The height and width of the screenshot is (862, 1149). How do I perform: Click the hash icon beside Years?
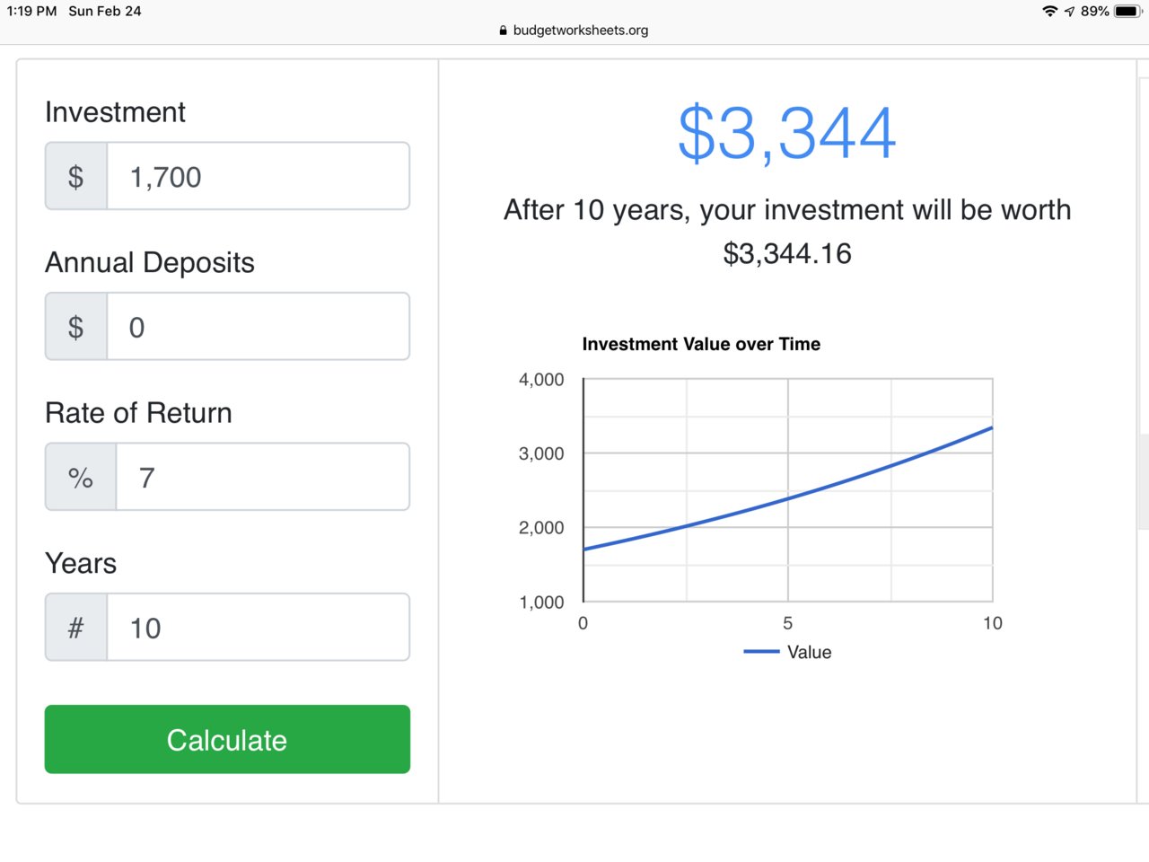pos(76,628)
